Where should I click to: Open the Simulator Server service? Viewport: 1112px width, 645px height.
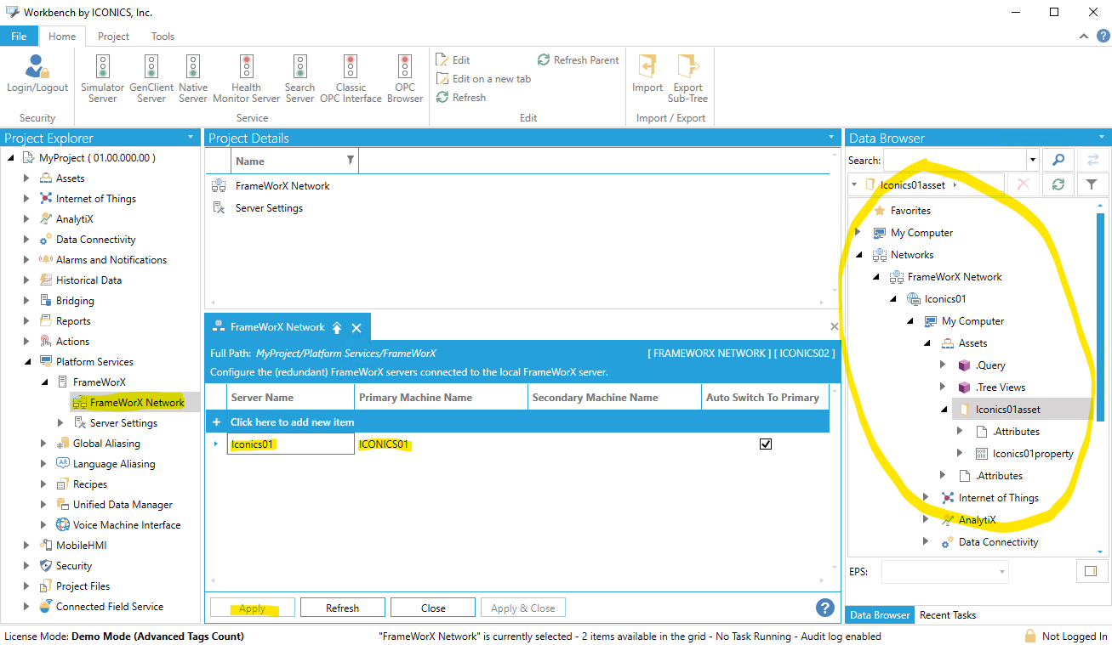click(102, 78)
